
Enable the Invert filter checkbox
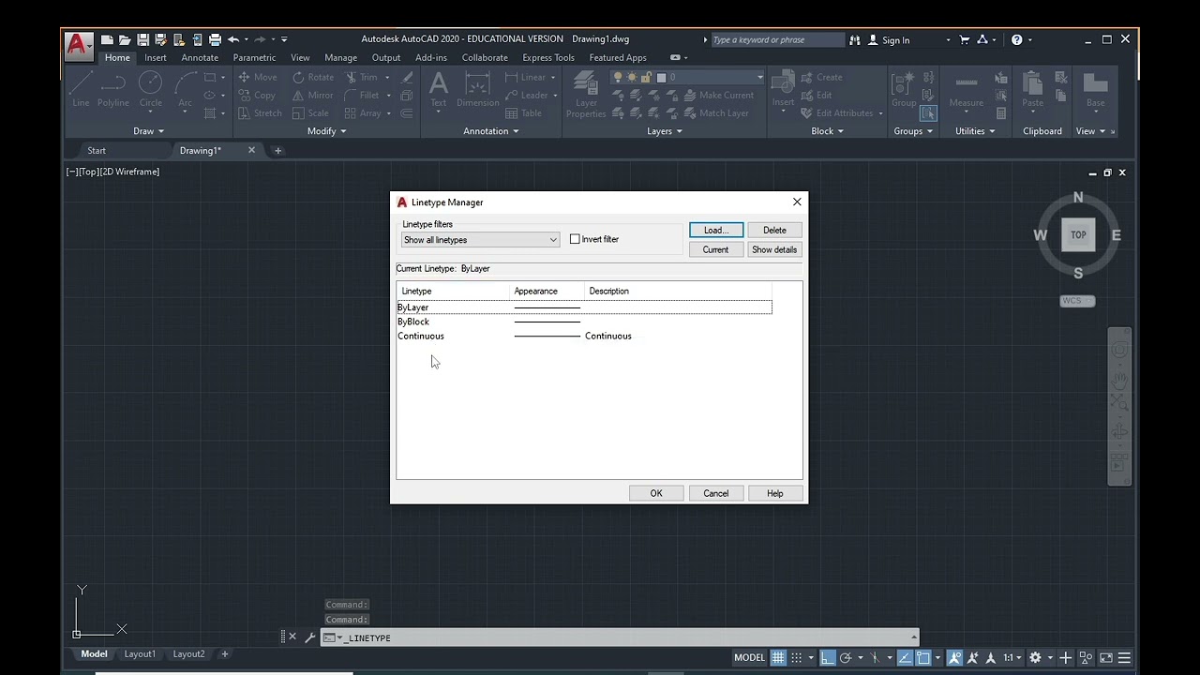[575, 239]
